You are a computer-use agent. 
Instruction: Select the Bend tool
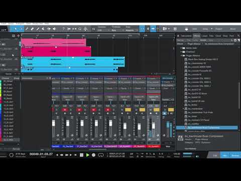(x=49, y=29)
